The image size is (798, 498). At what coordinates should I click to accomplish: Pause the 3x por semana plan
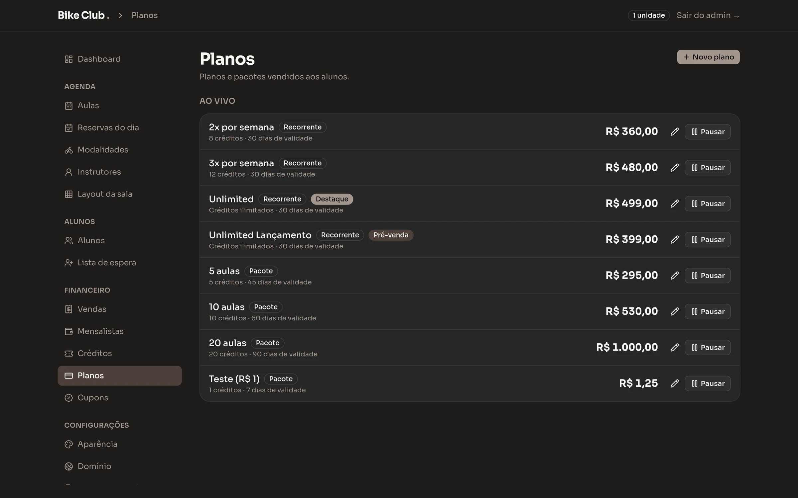[x=708, y=168]
